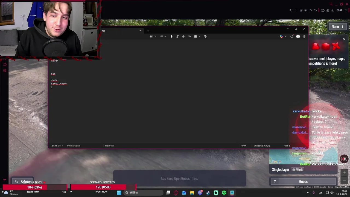Toggle italic formatting in Notepad
Viewport: 350px width, 197px height.
point(177,36)
